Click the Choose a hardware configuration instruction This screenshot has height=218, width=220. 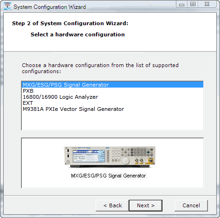[100, 68]
